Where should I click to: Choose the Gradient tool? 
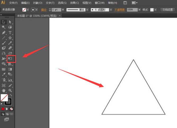pyautogui.click(x=10, y=69)
